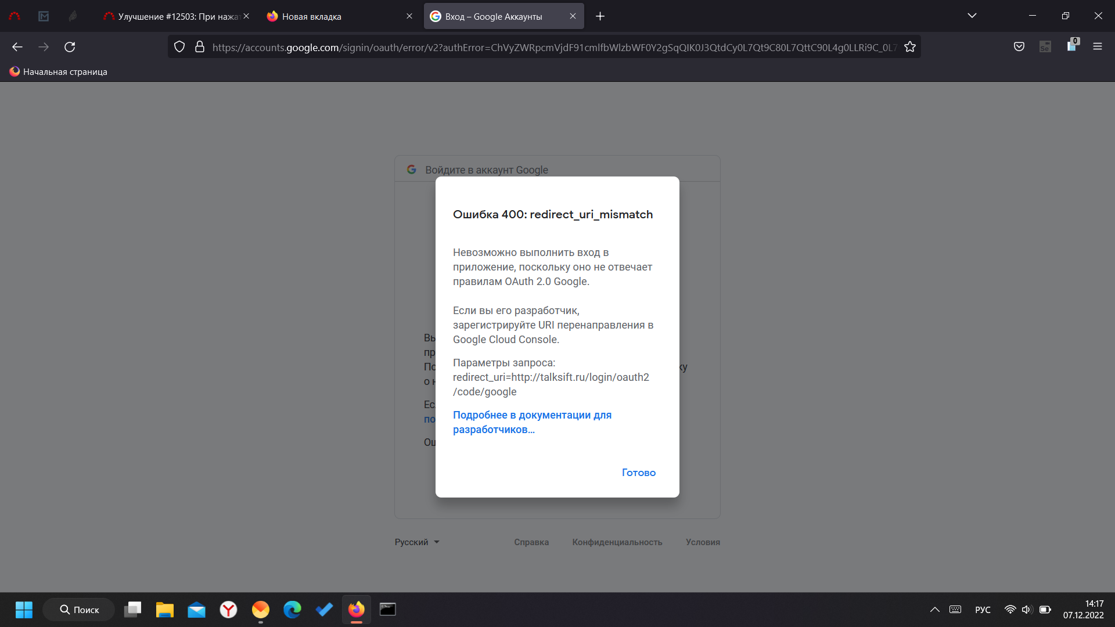The image size is (1115, 627).
Task: List all tabs with the chevron
Action: [x=972, y=16]
